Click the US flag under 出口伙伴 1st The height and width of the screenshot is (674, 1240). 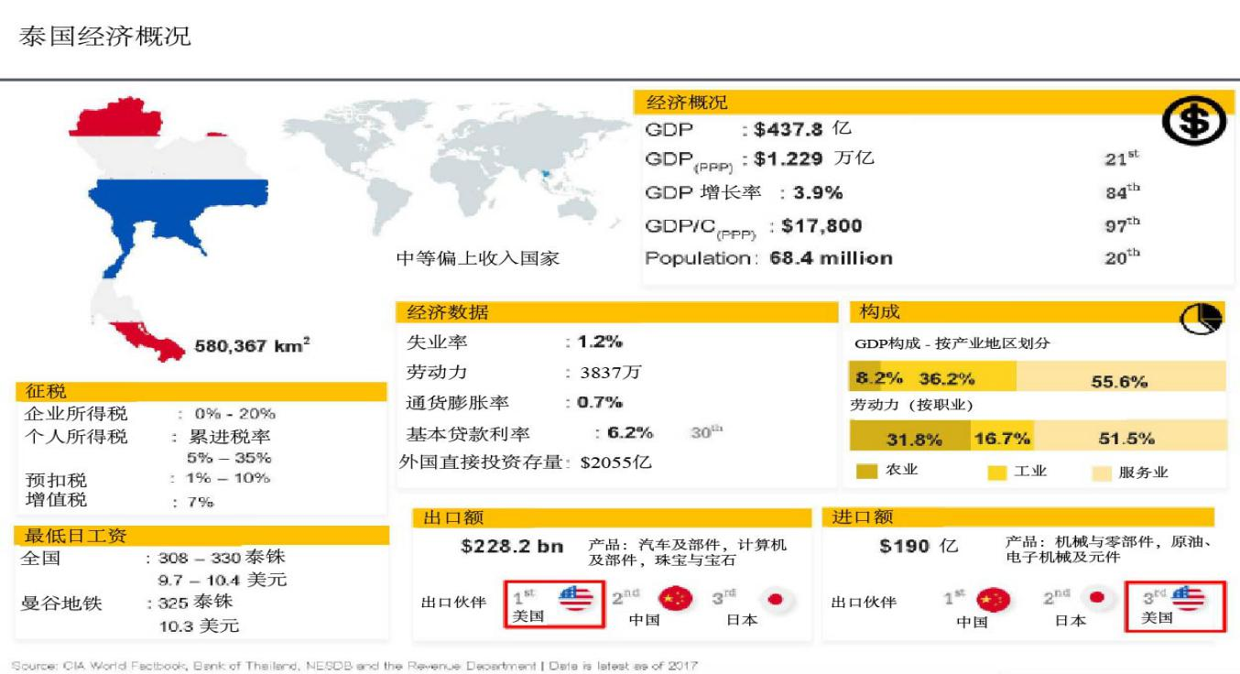577,598
